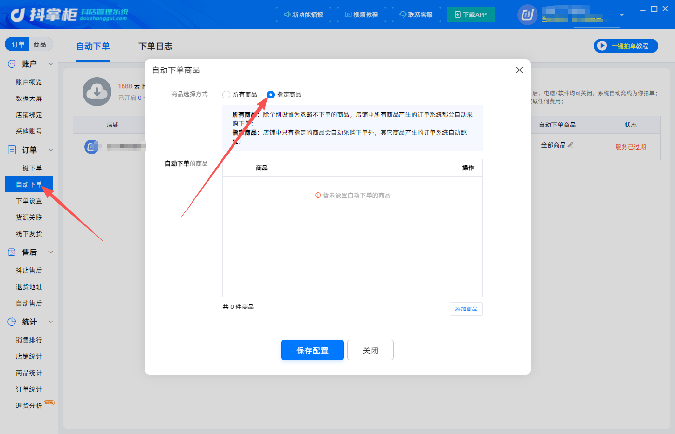675x434 pixels.
Task: Open 下单设置 in the sidebar
Action: 29,201
